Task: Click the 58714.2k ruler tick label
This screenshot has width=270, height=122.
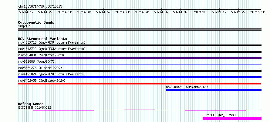Action: [x=45, y=12]
